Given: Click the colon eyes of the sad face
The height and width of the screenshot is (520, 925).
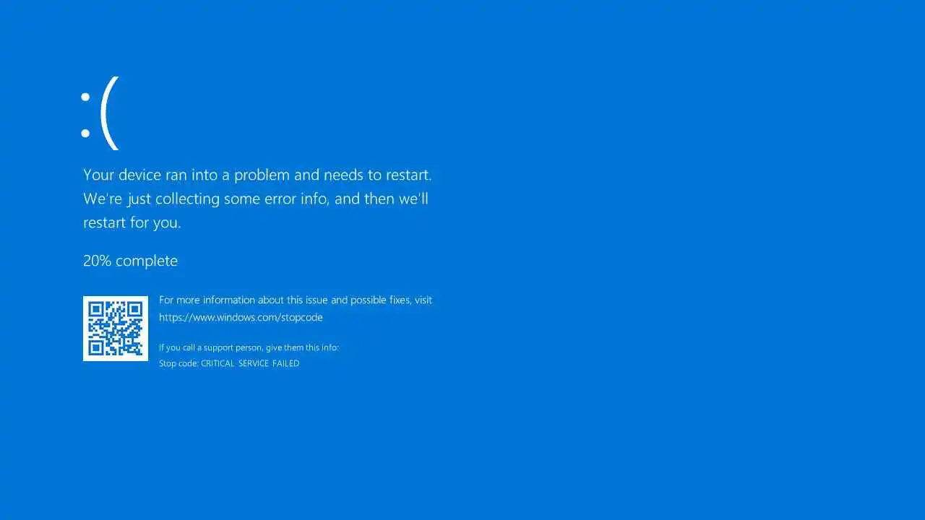Looking at the screenshot, I should click(85, 116).
